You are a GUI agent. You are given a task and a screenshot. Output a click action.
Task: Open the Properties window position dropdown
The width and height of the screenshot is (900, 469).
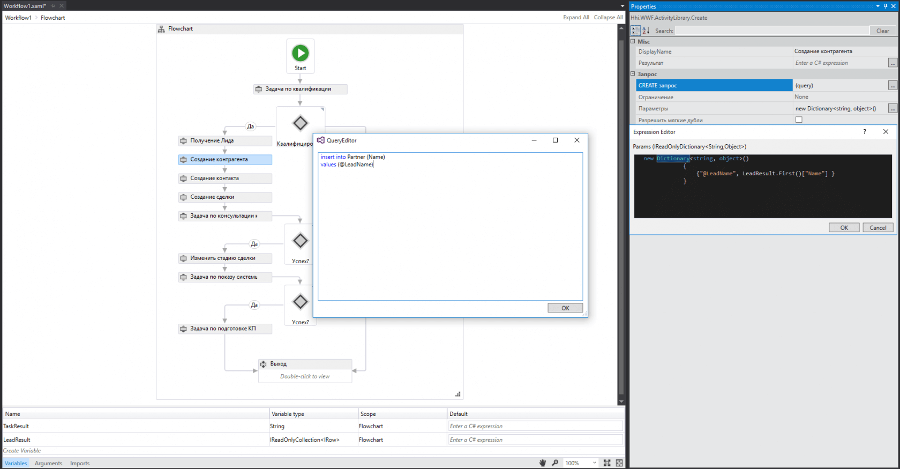[878, 6]
